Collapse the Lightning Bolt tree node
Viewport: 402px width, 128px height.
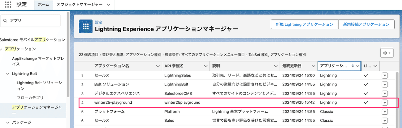[x=8, y=74]
